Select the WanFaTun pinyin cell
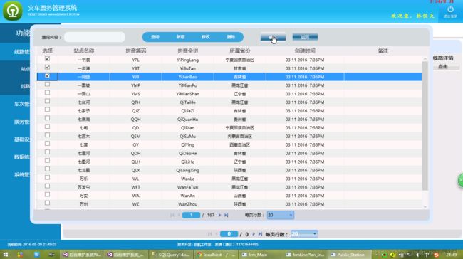 [188, 187]
